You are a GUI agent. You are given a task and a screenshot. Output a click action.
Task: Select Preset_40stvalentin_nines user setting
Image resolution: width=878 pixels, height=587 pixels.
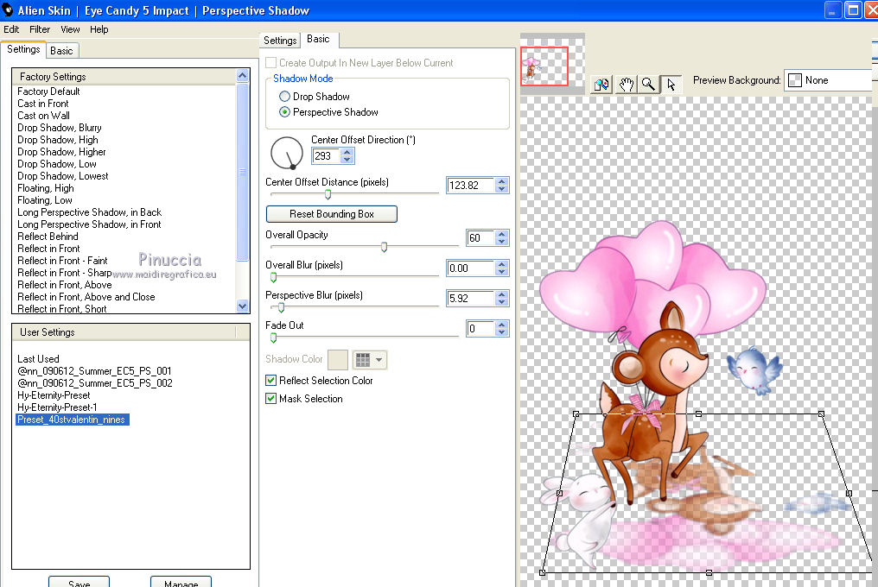[73, 420]
